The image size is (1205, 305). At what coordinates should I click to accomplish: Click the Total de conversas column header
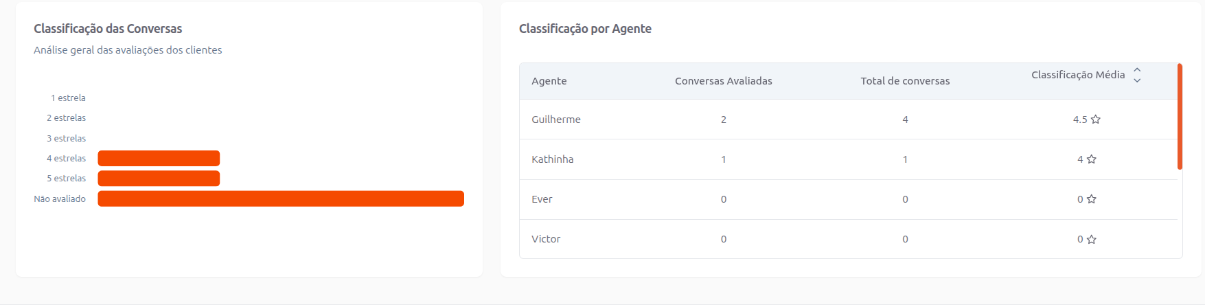pyautogui.click(x=905, y=81)
